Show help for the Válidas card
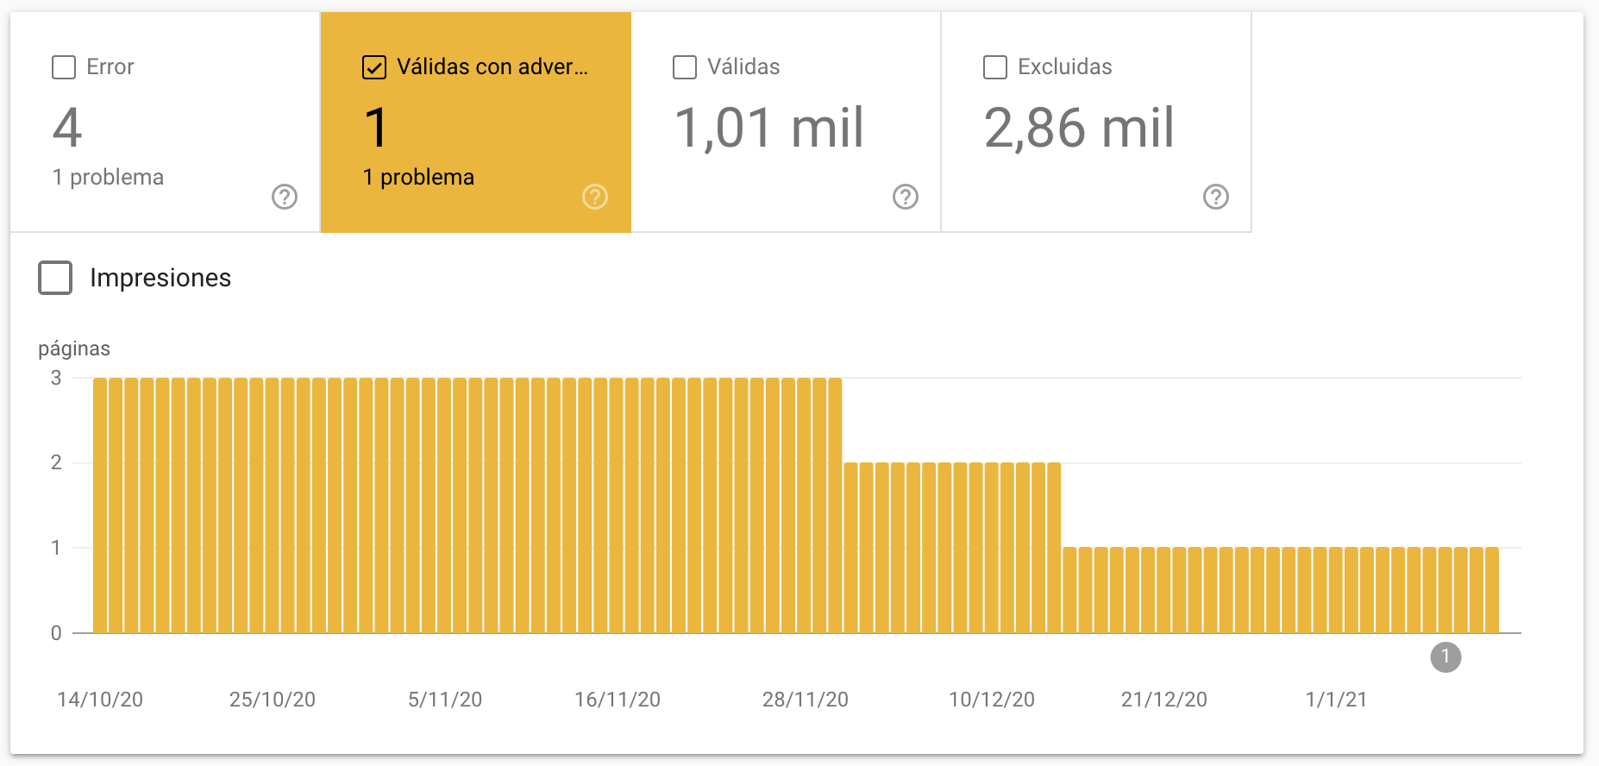This screenshot has width=1599, height=766. click(906, 197)
